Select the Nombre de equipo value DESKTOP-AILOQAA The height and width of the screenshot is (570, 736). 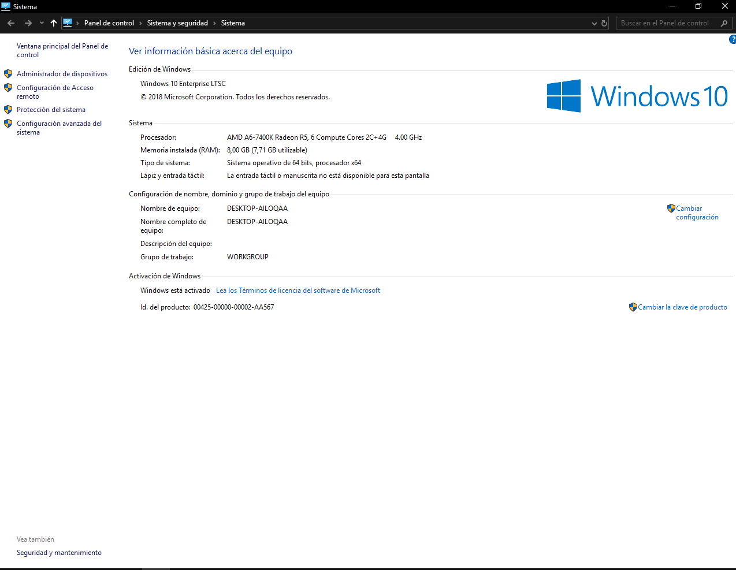[x=257, y=208]
